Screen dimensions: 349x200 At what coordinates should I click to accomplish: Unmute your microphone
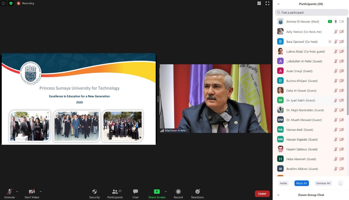[10, 192]
